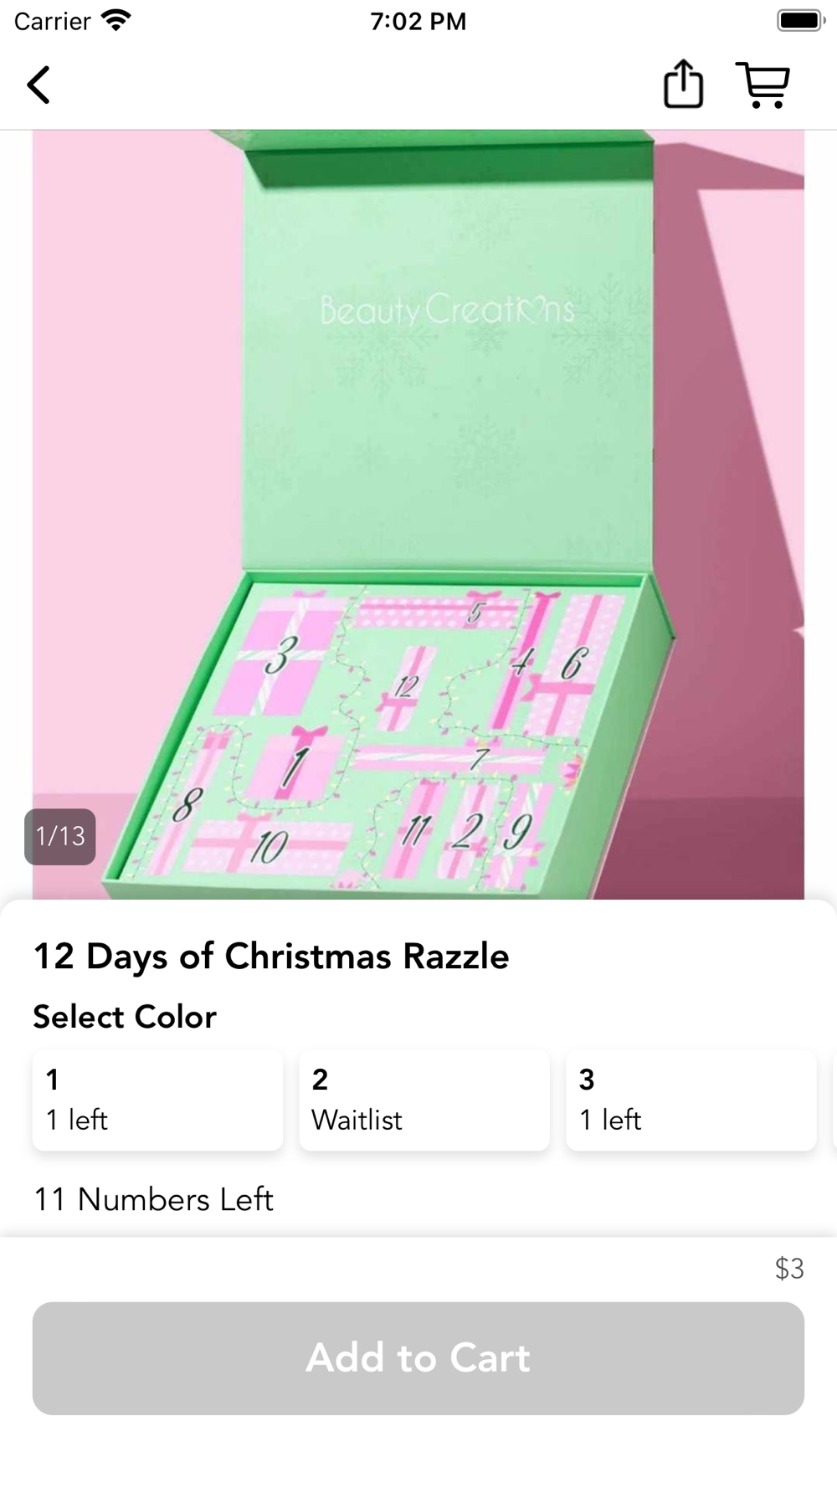Tap the $3 price label

click(x=789, y=1269)
